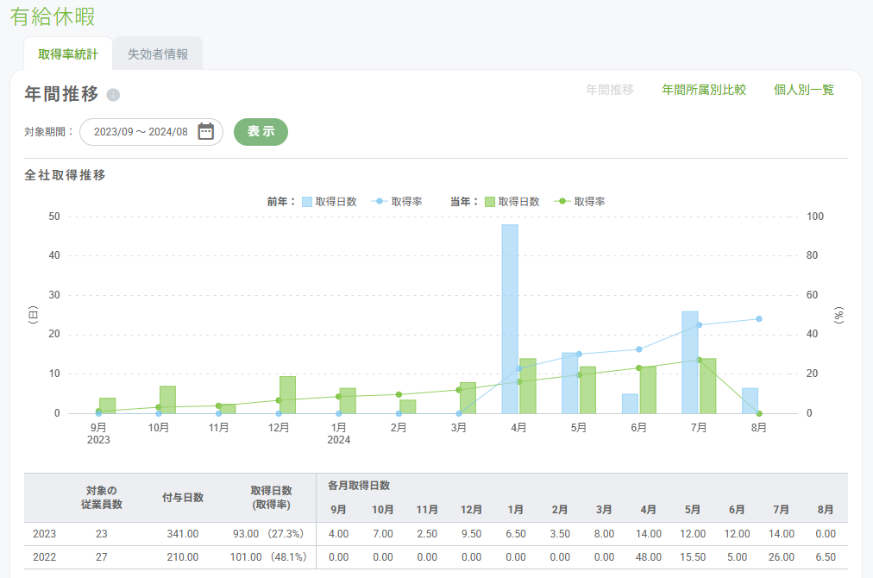Open the calendar icon in date range field
The width and height of the screenshot is (873, 578).
[x=205, y=131]
